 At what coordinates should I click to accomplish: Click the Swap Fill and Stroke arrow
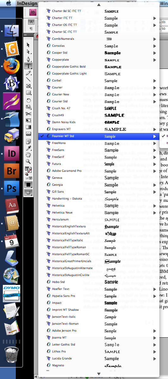[x=31, y=168]
